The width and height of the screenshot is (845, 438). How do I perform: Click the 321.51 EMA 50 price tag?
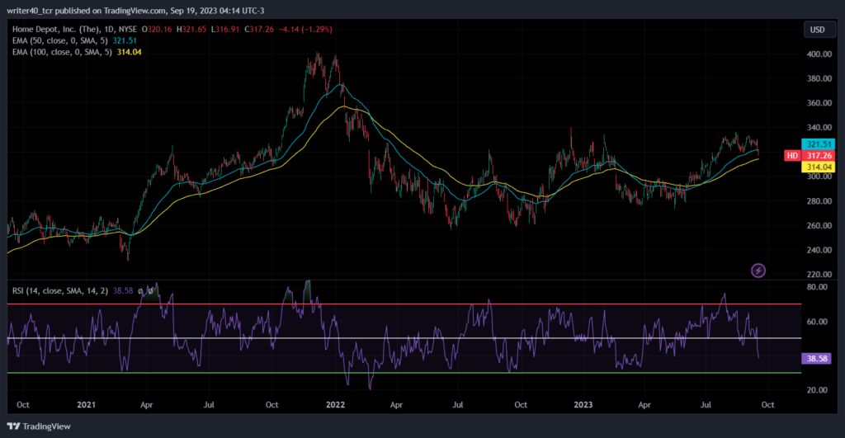(x=818, y=144)
